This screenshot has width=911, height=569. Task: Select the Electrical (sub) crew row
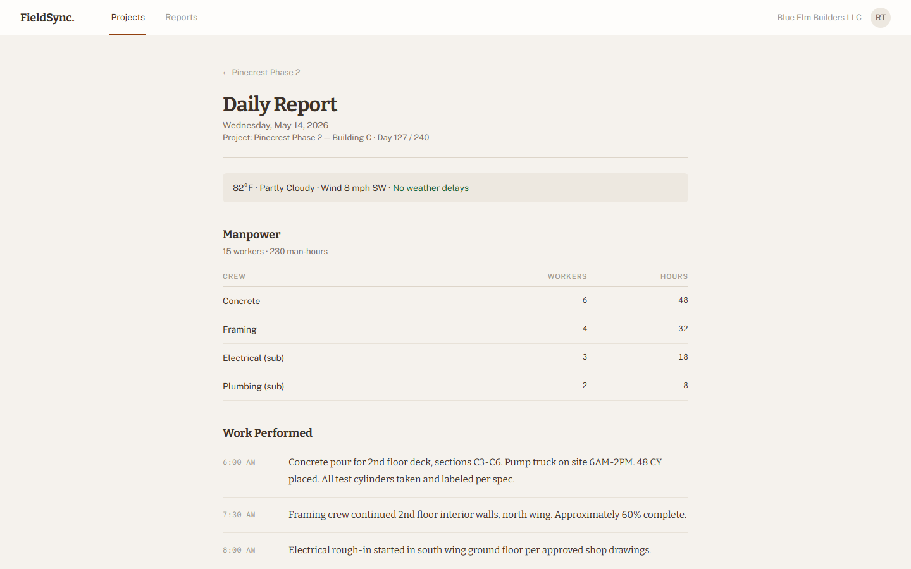coord(455,358)
